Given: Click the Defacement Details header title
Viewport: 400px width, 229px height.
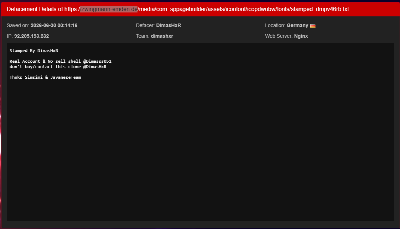Looking at the screenshot, I should pyautogui.click(x=178, y=9).
